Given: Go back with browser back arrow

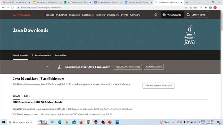Looking at the screenshot, I should coord(3,8).
